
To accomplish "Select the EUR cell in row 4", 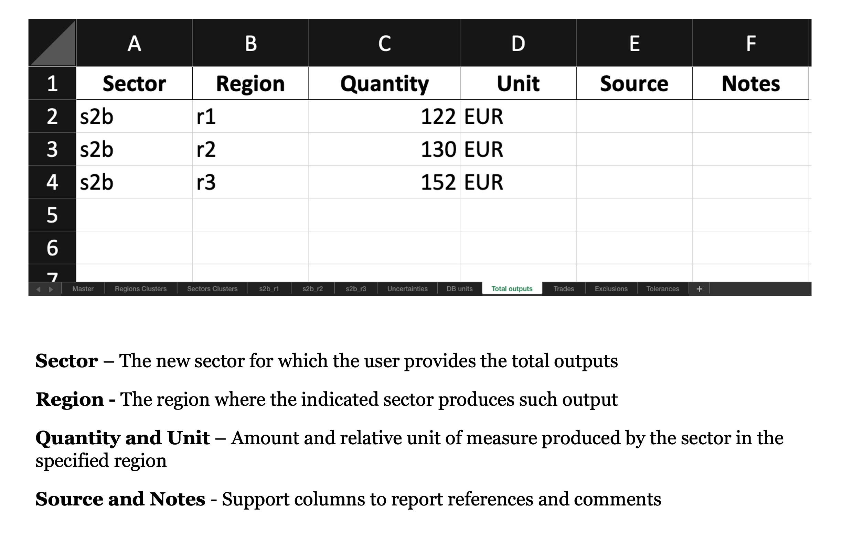I will pyautogui.click(x=518, y=182).
